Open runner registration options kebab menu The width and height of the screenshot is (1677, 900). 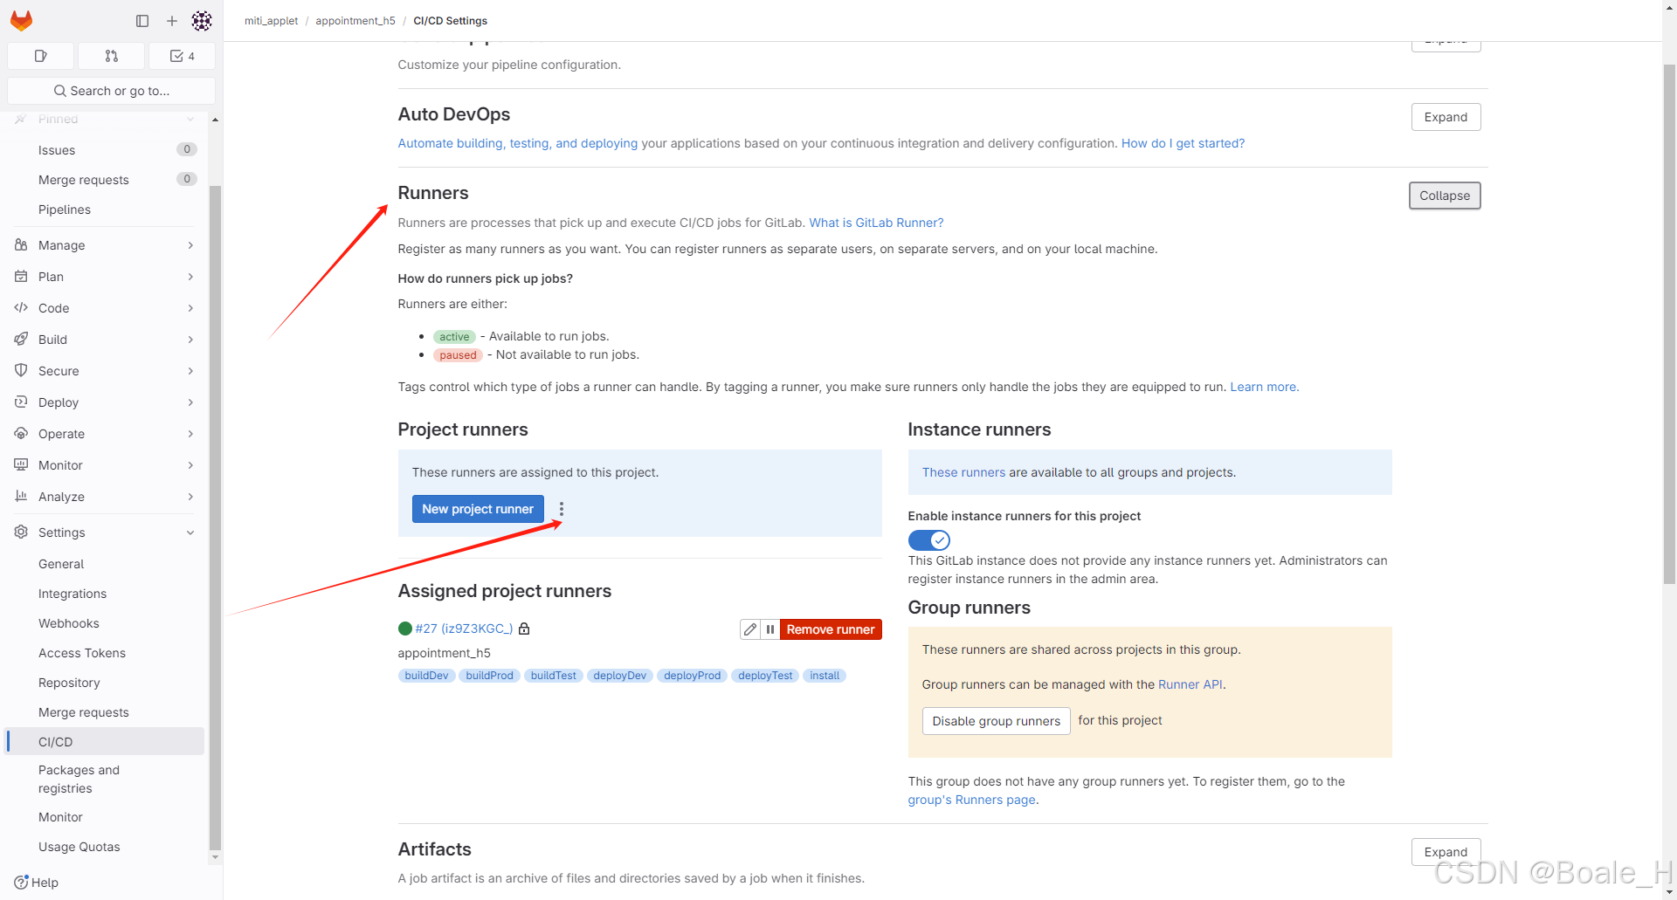tap(562, 509)
